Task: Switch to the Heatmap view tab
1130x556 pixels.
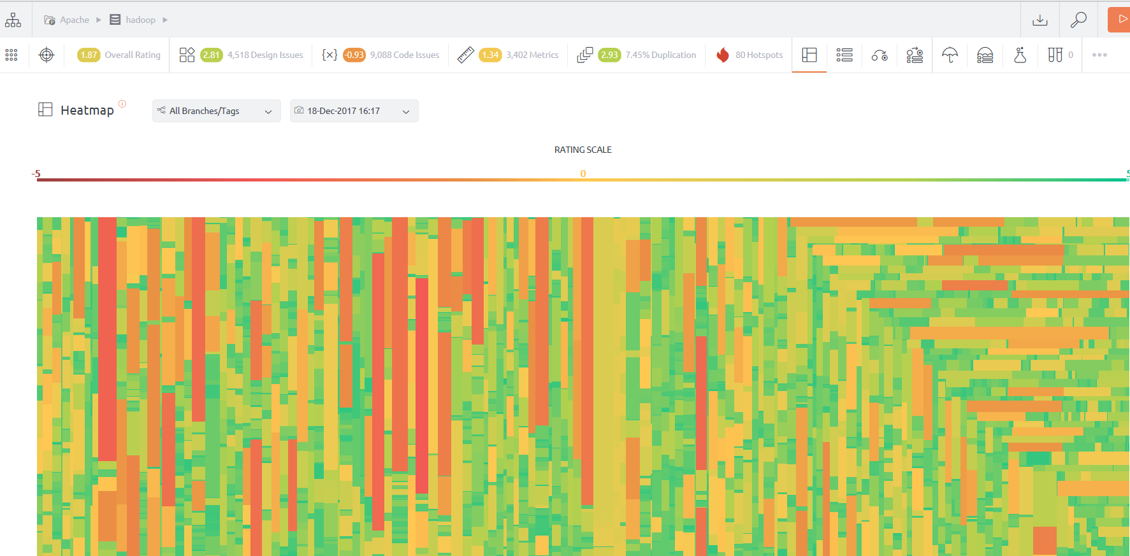Action: (809, 55)
